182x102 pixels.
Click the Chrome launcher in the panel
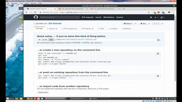(28, 99)
